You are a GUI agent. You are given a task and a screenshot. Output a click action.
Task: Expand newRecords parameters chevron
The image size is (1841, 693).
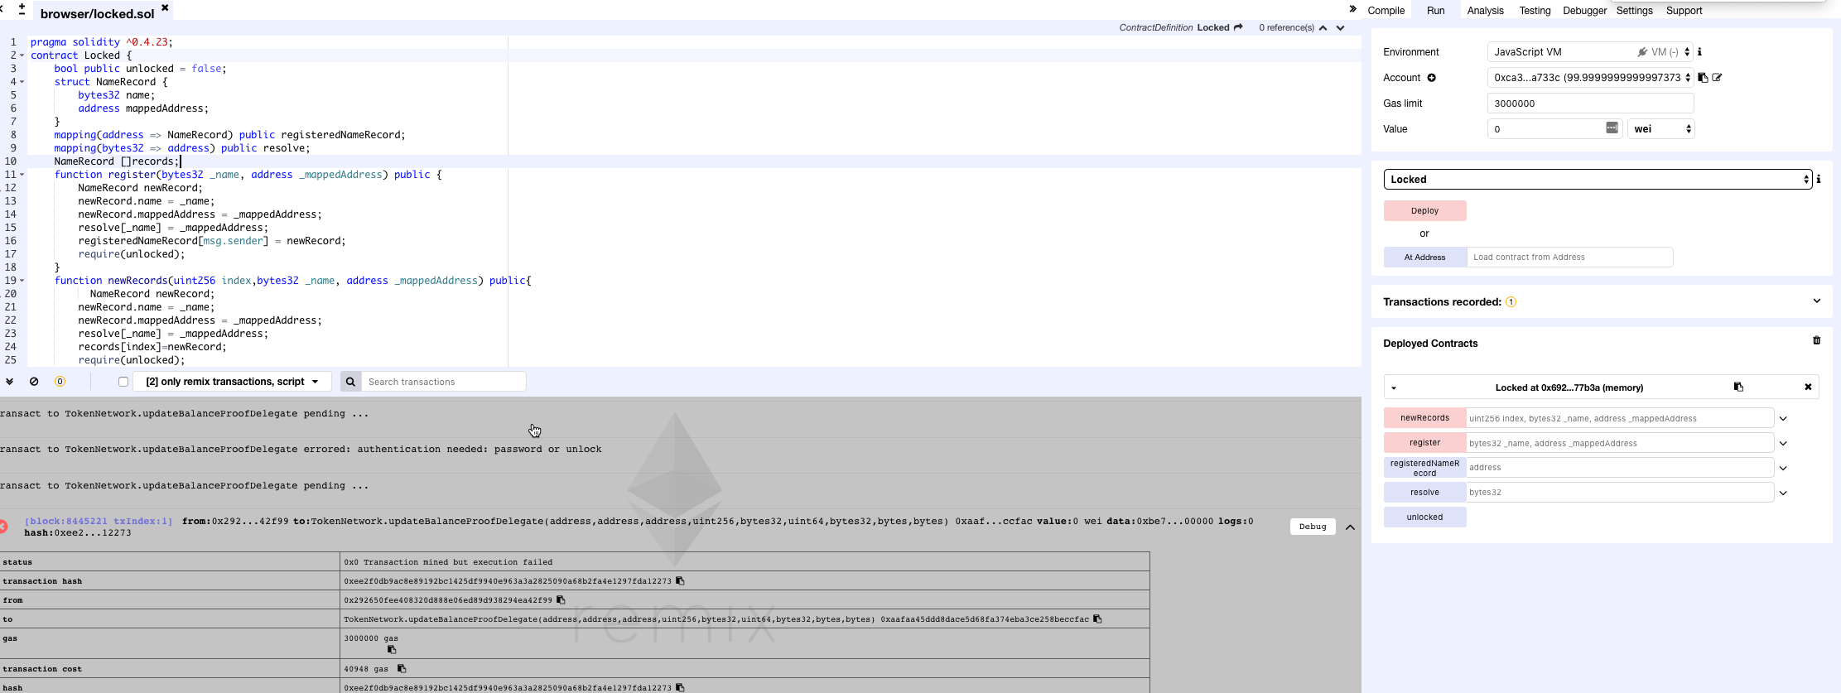tap(1783, 418)
